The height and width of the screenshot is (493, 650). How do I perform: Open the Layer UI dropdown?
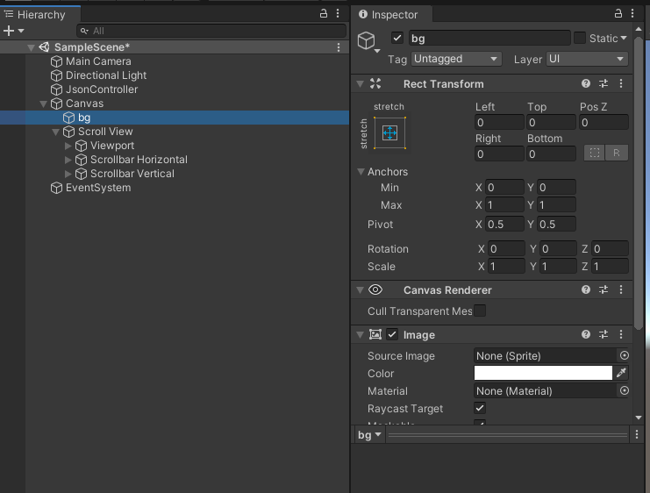tap(587, 59)
